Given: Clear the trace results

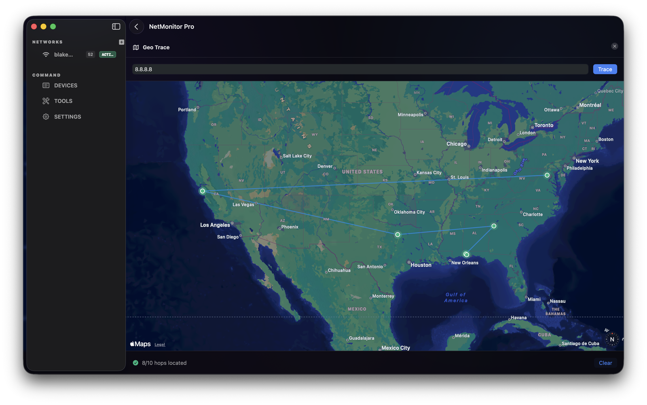Looking at the screenshot, I should (x=605, y=363).
